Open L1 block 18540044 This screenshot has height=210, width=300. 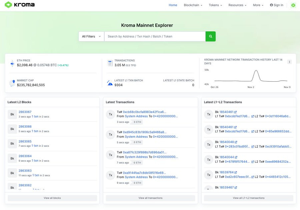[227, 157]
